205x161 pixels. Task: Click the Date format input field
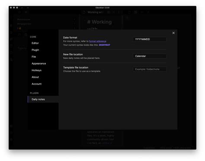pos(150,39)
